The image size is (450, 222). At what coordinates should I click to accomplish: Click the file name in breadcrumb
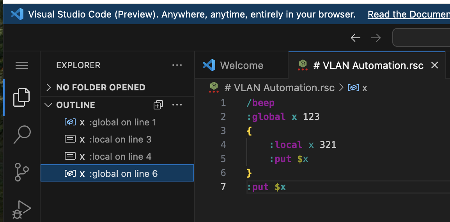(279, 88)
